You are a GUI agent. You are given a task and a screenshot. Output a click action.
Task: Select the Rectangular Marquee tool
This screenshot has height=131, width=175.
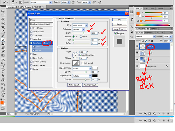point(3,15)
